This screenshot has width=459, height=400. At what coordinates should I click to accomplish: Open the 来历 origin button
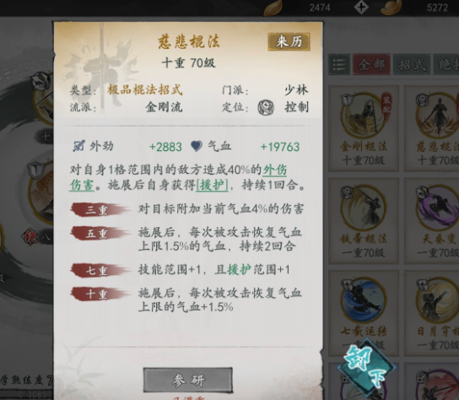pyautogui.click(x=289, y=41)
